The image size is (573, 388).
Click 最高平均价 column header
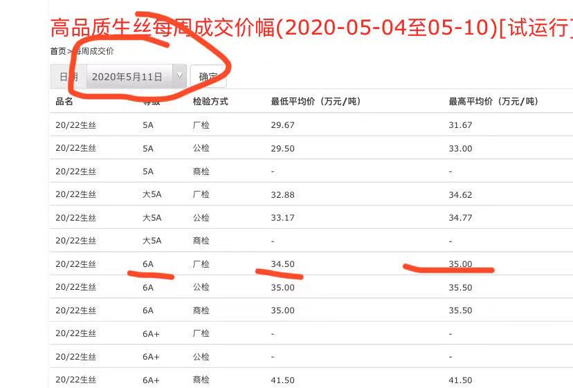493,102
